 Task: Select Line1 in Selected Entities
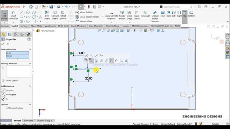click(18, 53)
